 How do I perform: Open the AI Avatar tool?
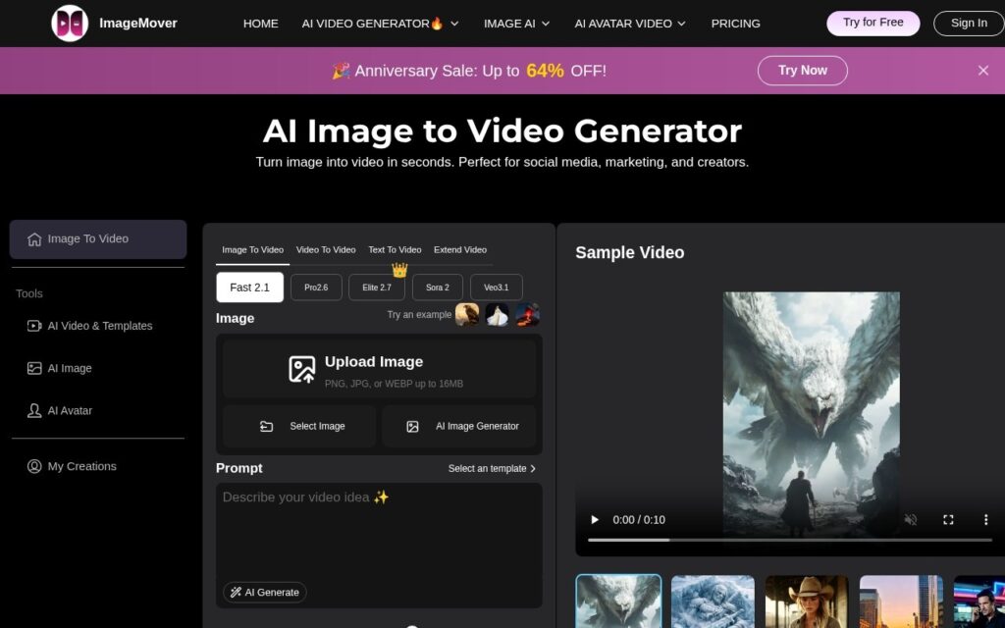[x=60, y=411]
